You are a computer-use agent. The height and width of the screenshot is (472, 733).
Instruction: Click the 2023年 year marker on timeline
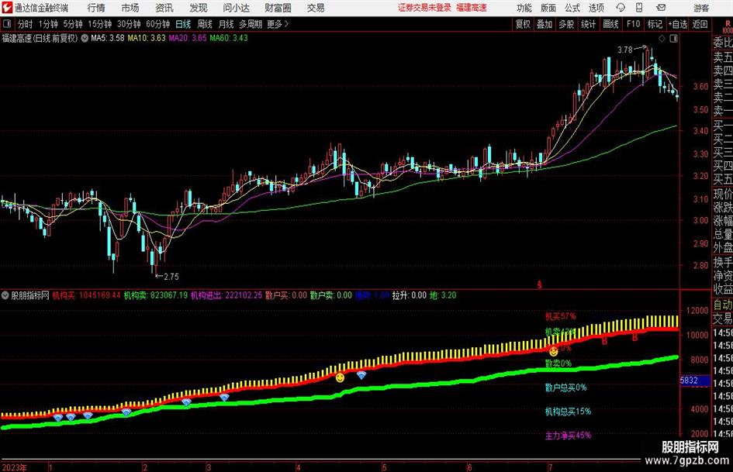pyautogui.click(x=15, y=467)
